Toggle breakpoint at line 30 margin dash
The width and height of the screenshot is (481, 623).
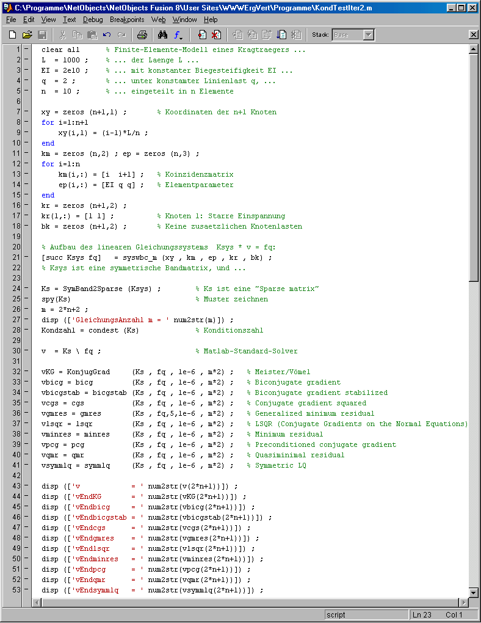(x=26, y=351)
